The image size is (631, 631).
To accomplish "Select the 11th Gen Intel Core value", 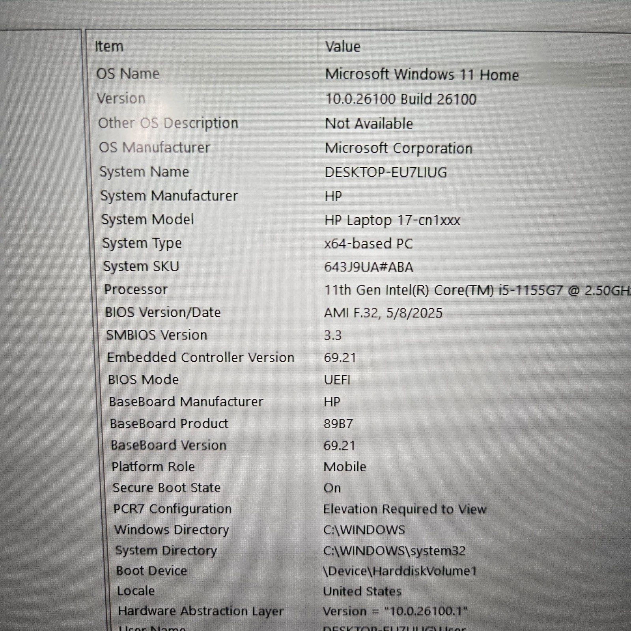I will [477, 290].
